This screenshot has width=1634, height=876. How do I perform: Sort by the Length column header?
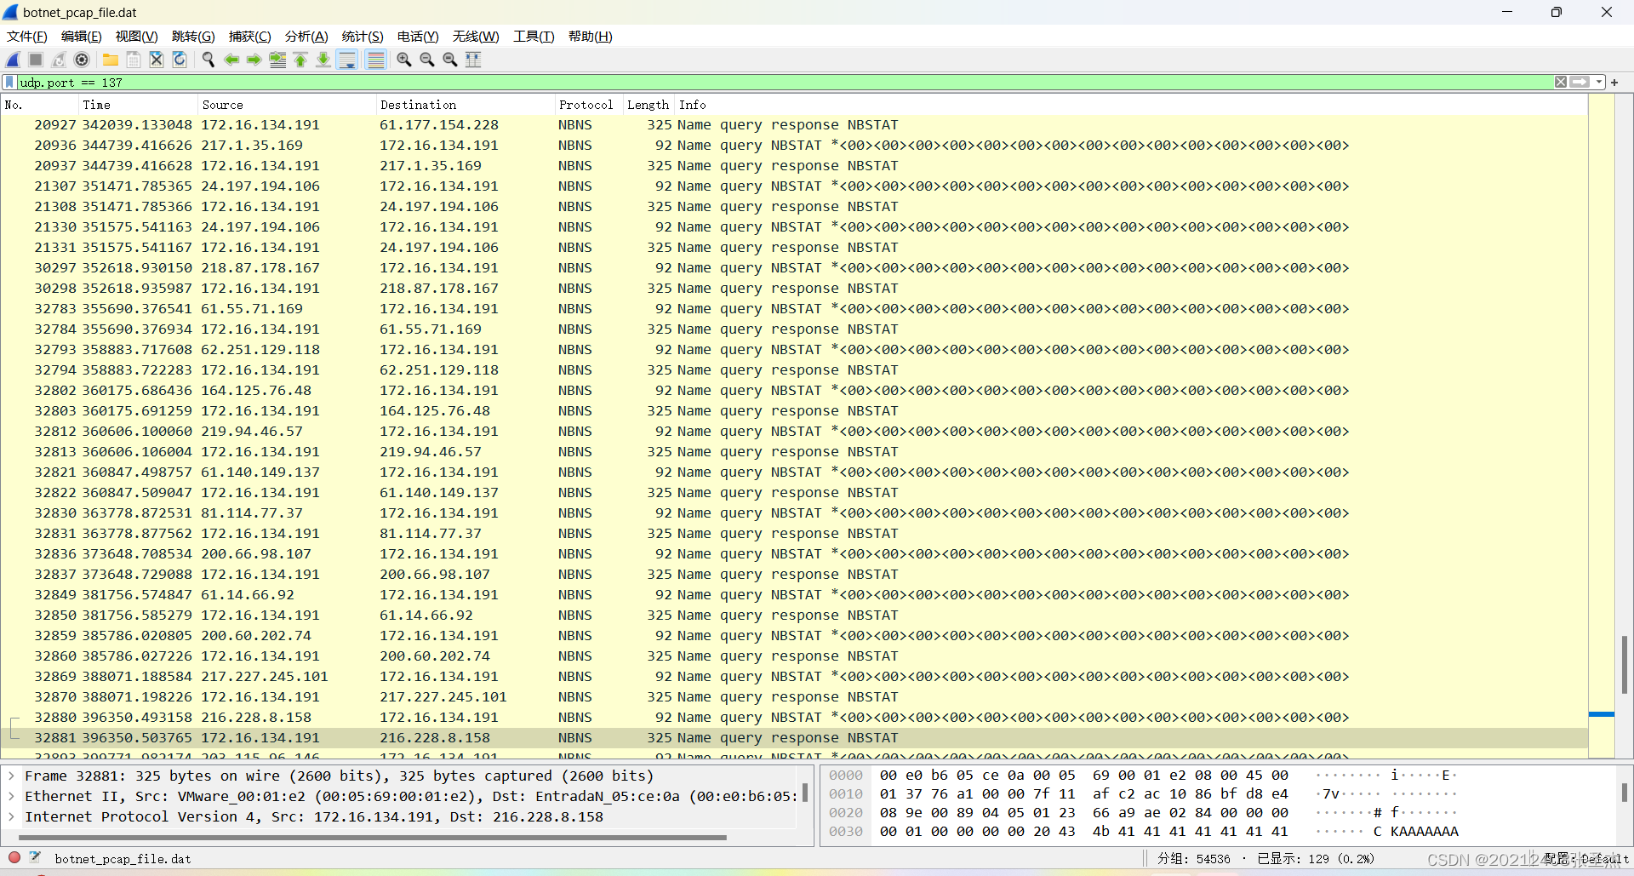[648, 105]
